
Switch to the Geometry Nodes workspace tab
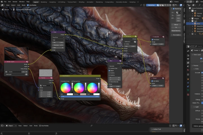click(122, 2)
